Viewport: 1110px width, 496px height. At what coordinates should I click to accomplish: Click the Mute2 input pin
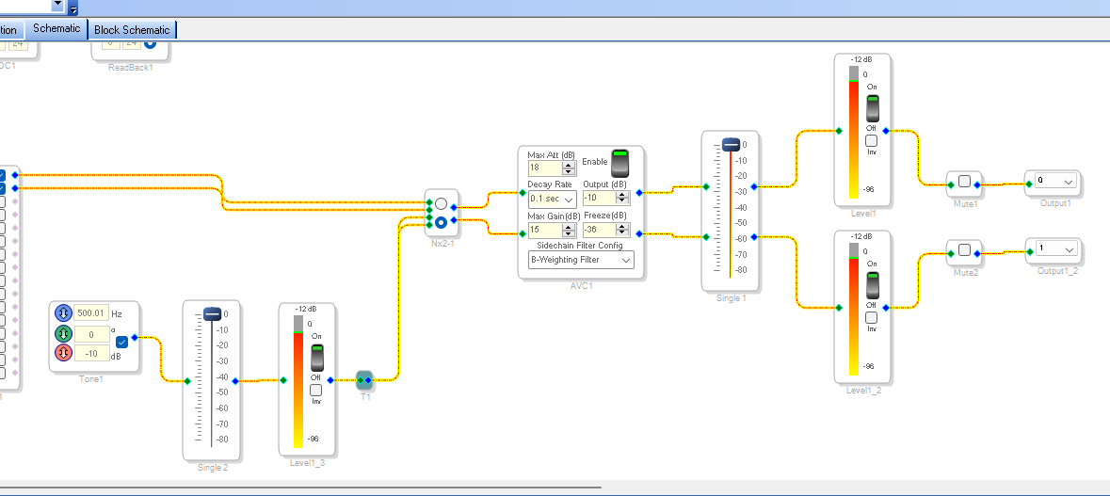(951, 252)
